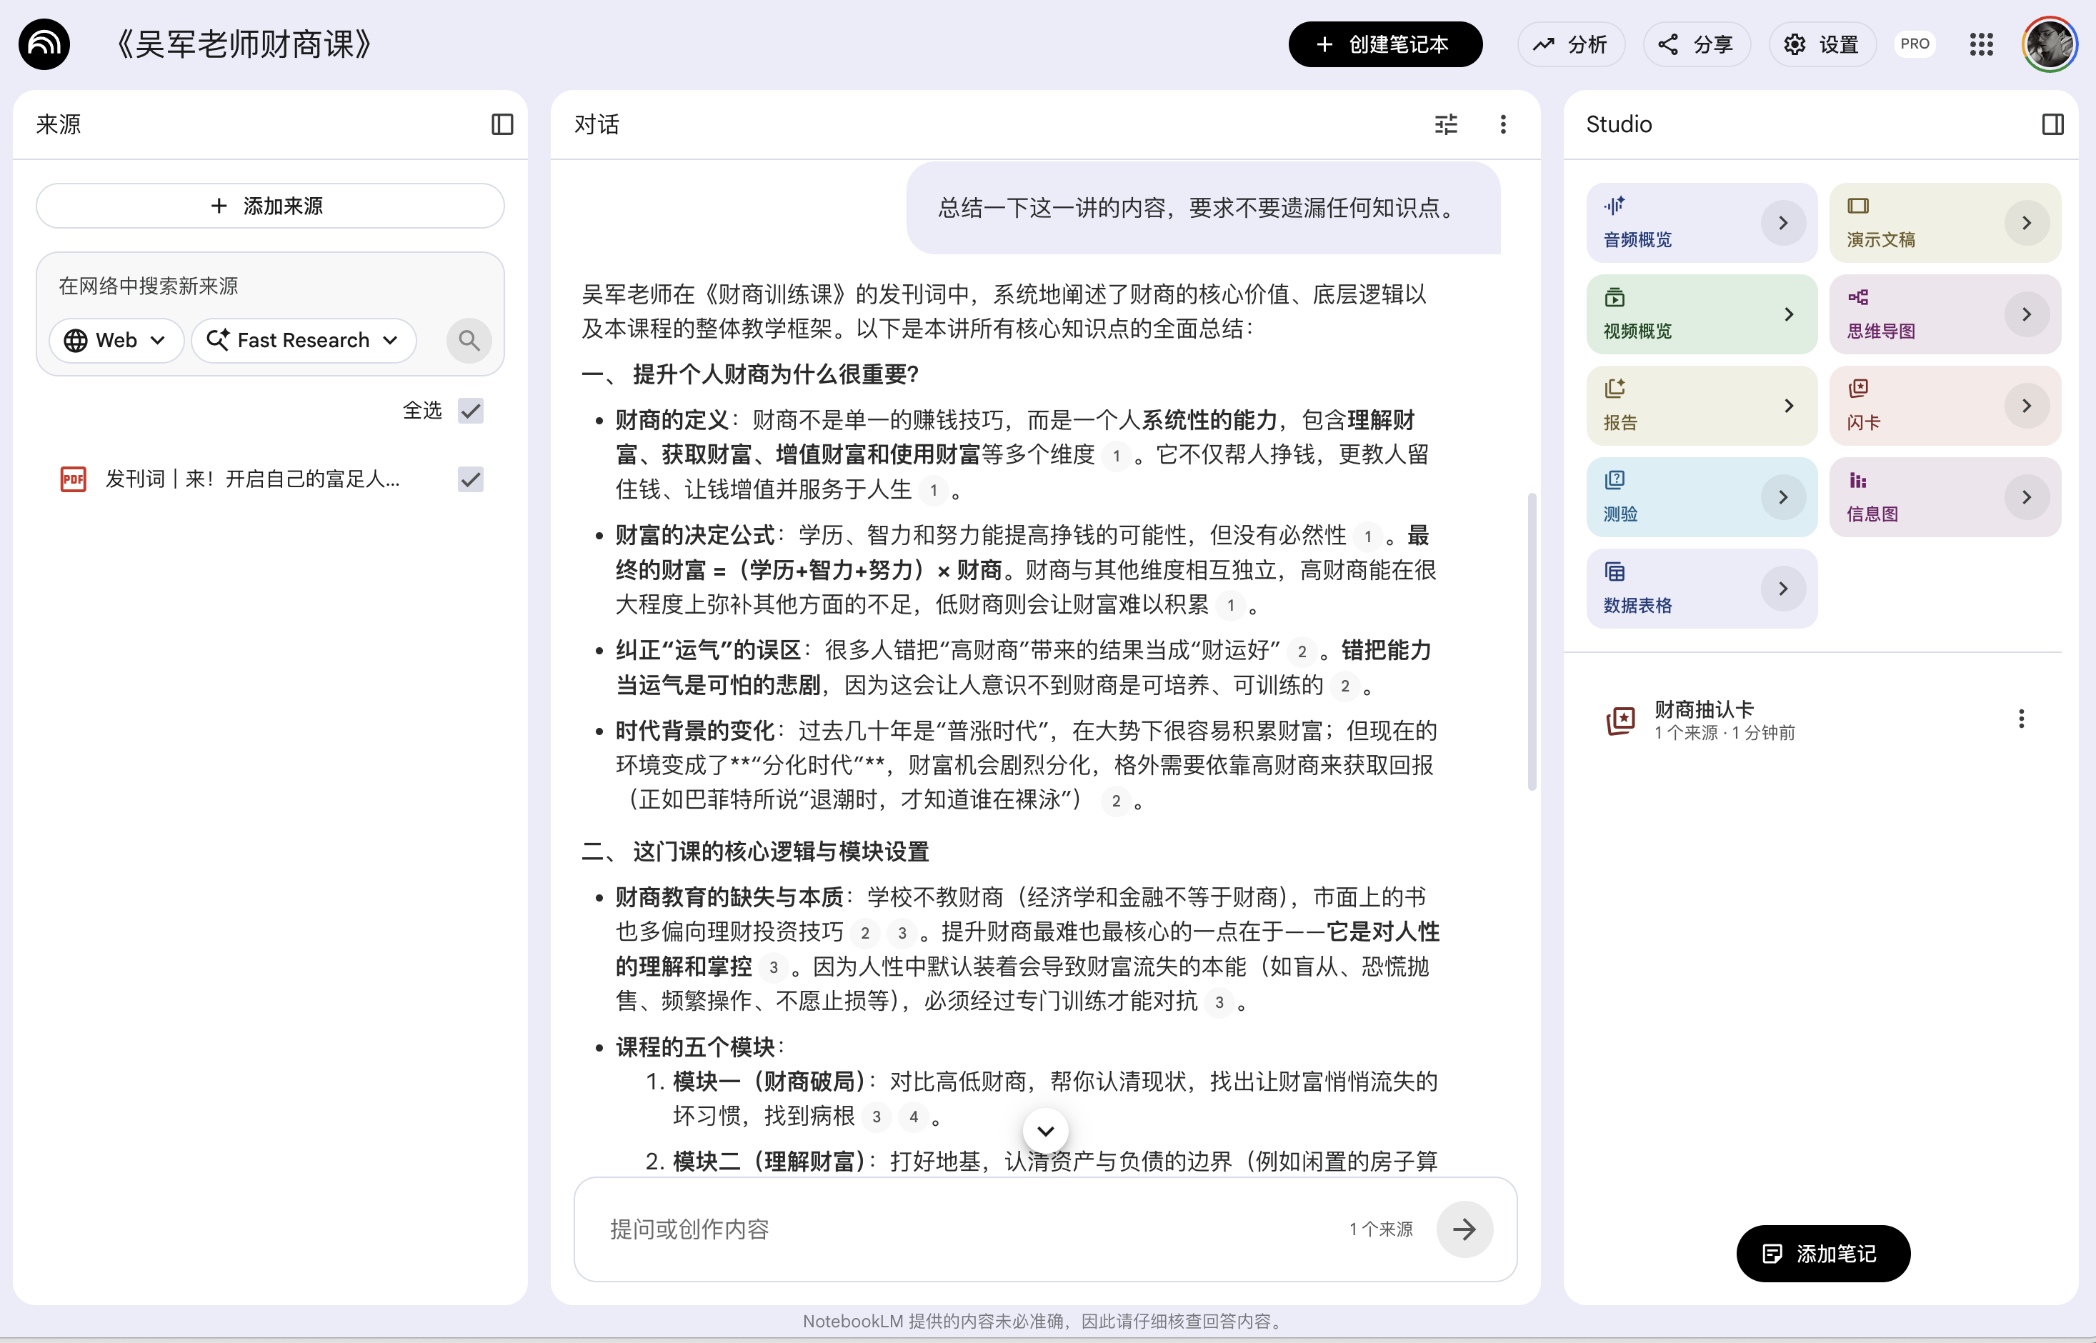The image size is (2096, 1343).
Task: Open the Web source type dropdown
Action: [116, 340]
